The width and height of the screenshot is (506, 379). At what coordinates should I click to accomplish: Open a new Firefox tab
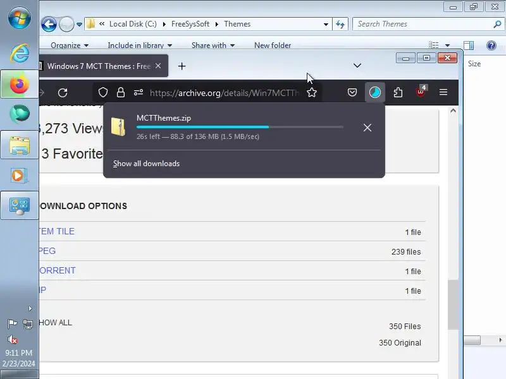[182, 66]
